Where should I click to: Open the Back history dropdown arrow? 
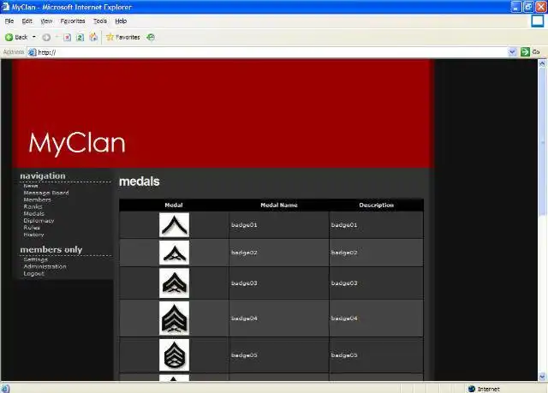(34, 37)
